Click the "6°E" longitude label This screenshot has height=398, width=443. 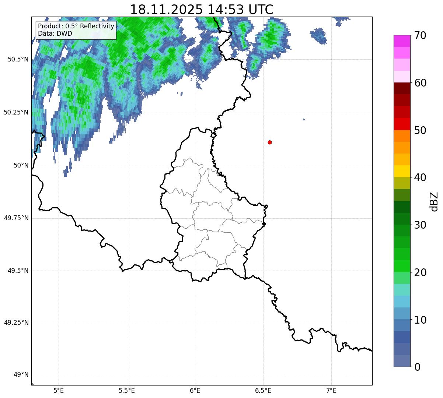(195, 391)
